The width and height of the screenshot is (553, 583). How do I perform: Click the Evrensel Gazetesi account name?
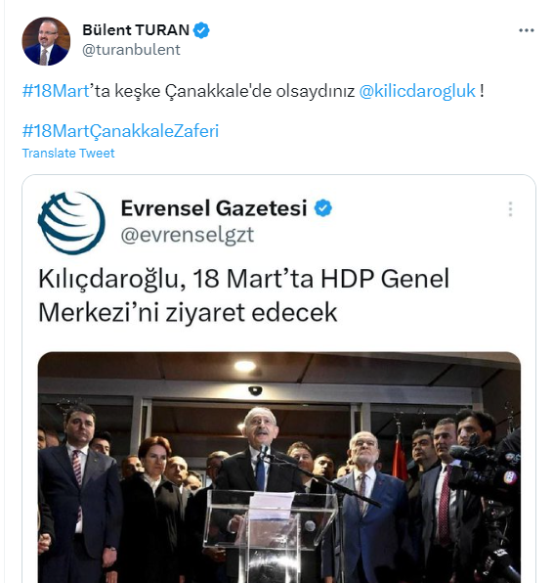(x=214, y=207)
